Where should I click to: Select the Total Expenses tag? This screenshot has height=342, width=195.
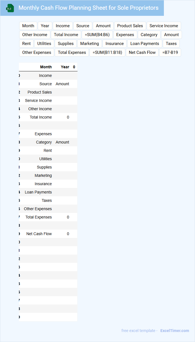(72, 52)
